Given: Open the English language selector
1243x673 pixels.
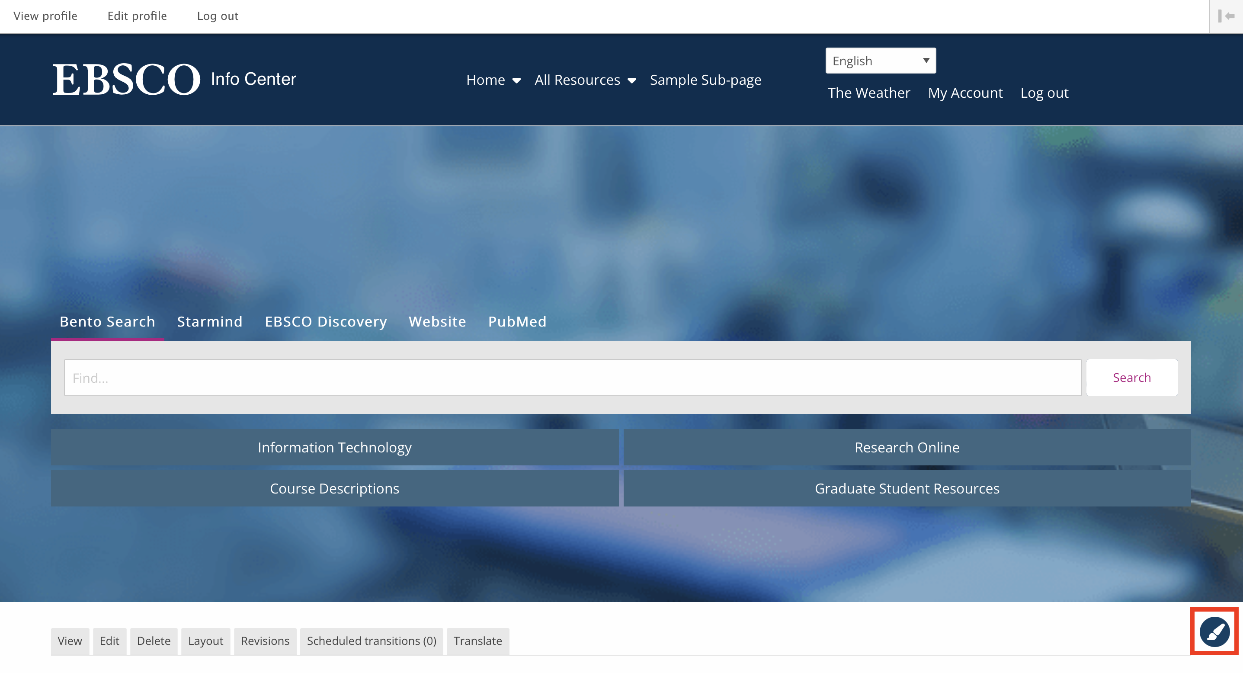Looking at the screenshot, I should coord(880,60).
